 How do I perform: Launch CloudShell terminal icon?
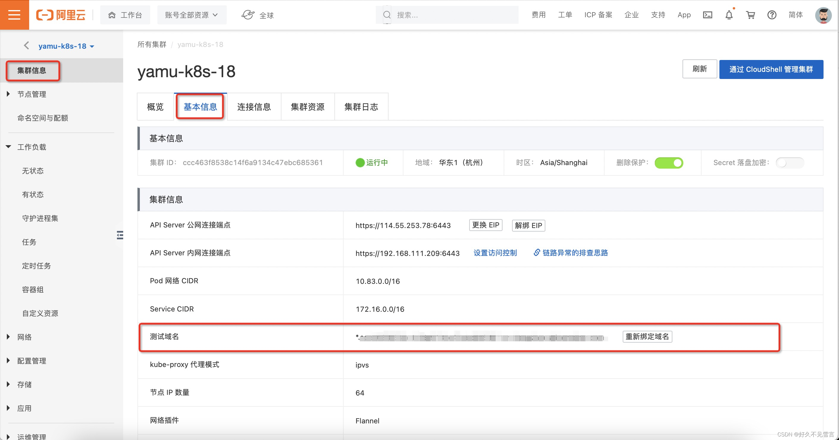pos(707,15)
